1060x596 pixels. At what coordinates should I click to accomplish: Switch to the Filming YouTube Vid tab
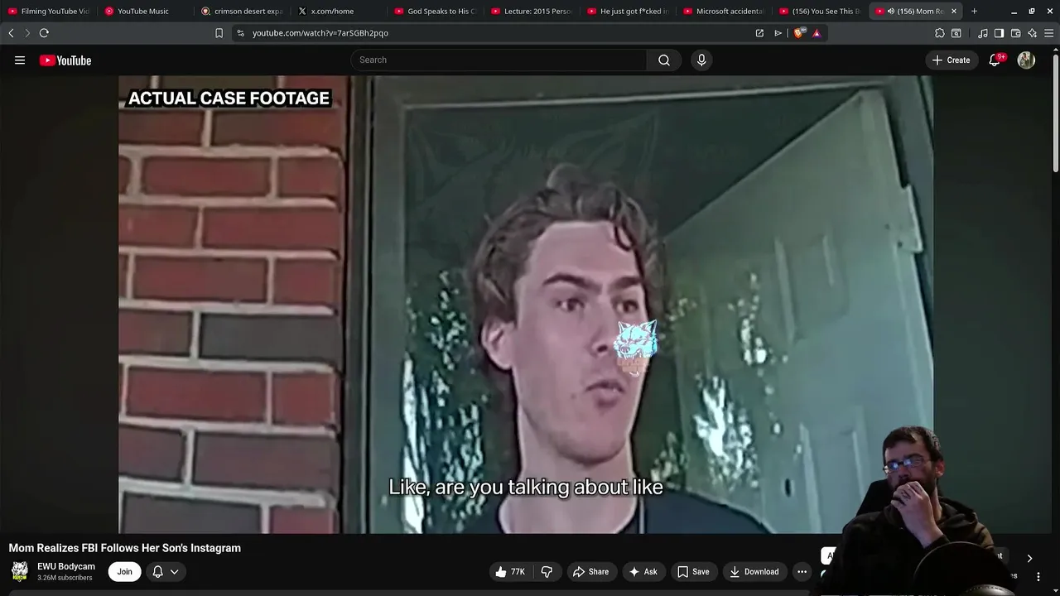pos(48,11)
